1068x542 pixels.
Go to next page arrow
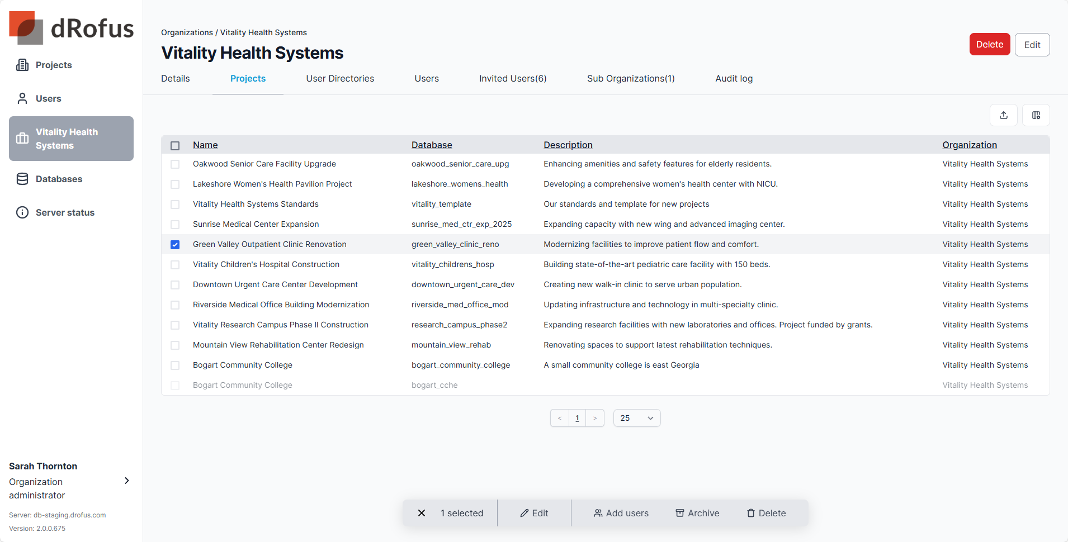click(595, 418)
